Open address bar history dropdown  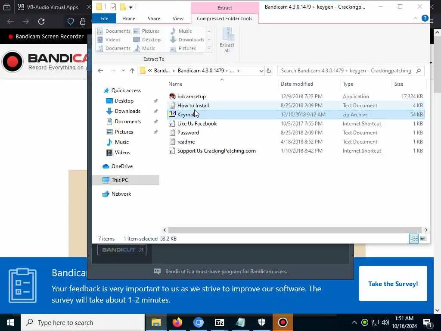(x=261, y=71)
